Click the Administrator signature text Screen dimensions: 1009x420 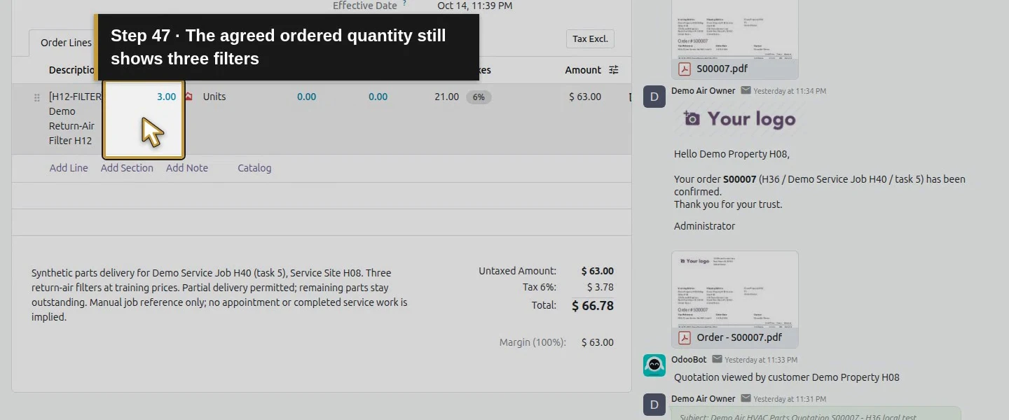(x=705, y=226)
